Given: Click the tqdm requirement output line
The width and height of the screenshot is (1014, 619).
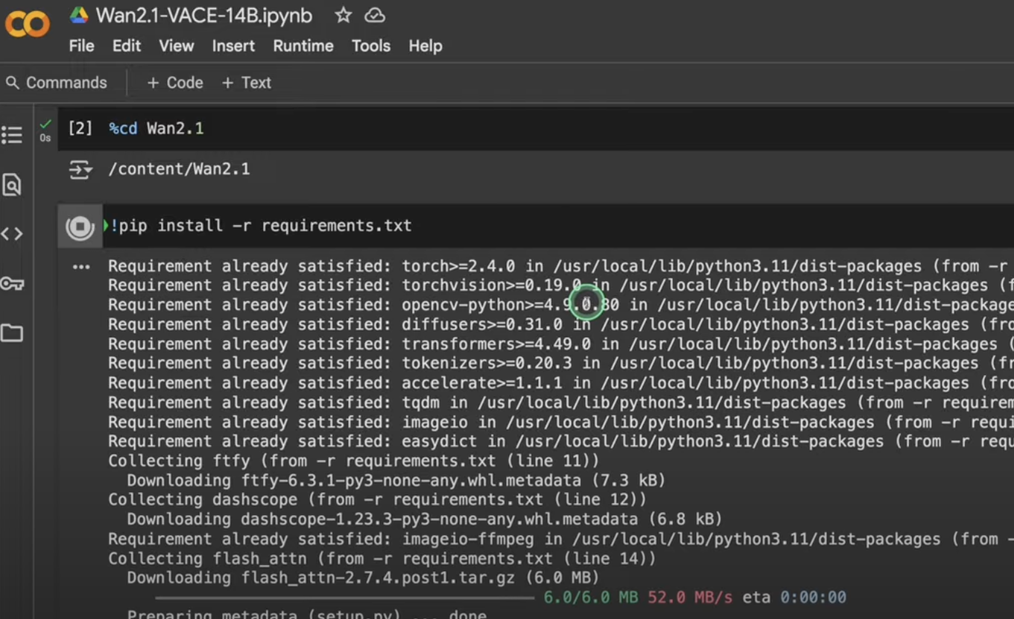Looking at the screenshot, I should click(x=561, y=403).
